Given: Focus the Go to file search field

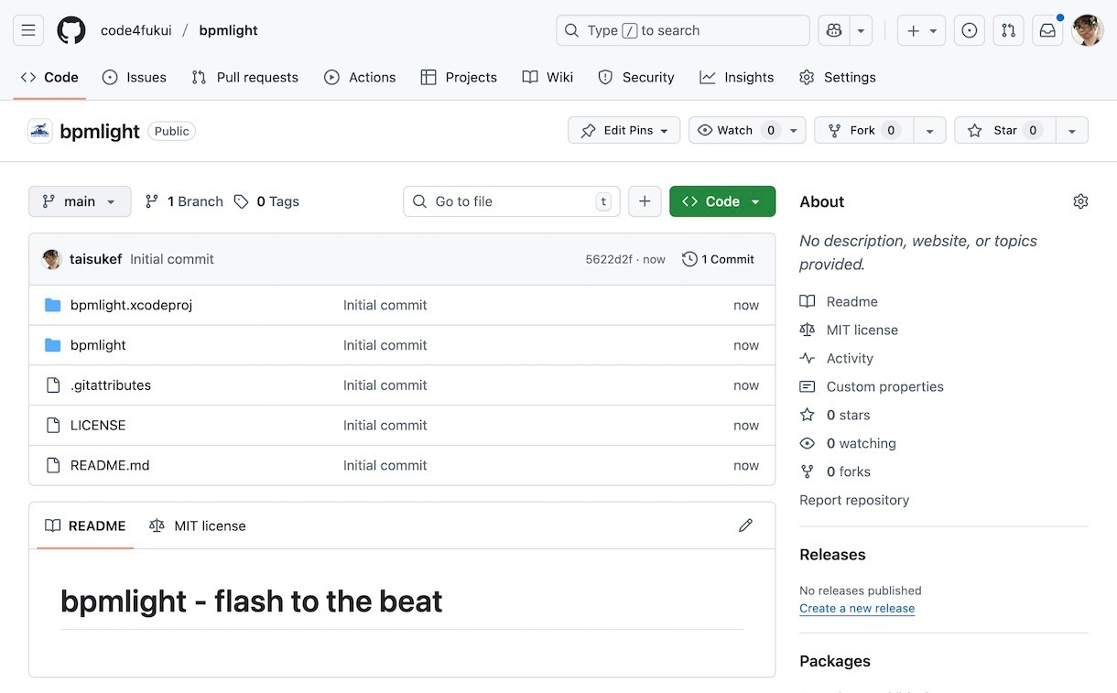Looking at the screenshot, I should [512, 201].
